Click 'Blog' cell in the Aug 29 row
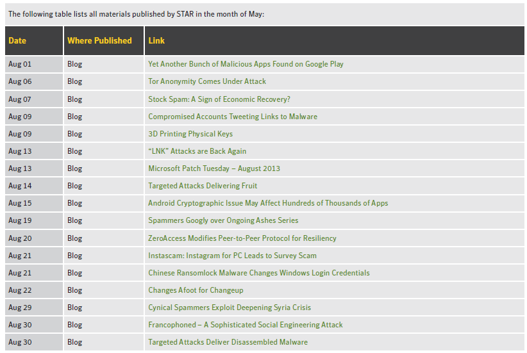 (103, 308)
